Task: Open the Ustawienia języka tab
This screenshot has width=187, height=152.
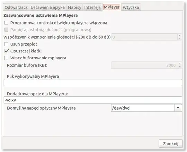Action: (x=48, y=7)
